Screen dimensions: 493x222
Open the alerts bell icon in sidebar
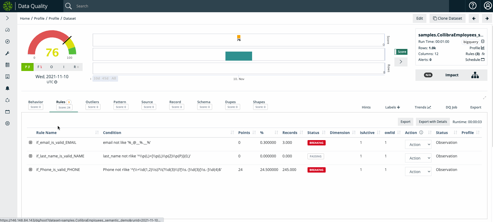tap(7, 88)
